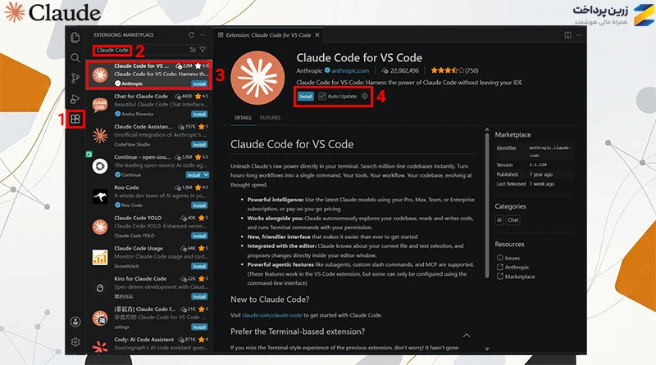Screen dimensions: 656x365
Task: Install the Roo Code extension
Action: click(x=199, y=205)
